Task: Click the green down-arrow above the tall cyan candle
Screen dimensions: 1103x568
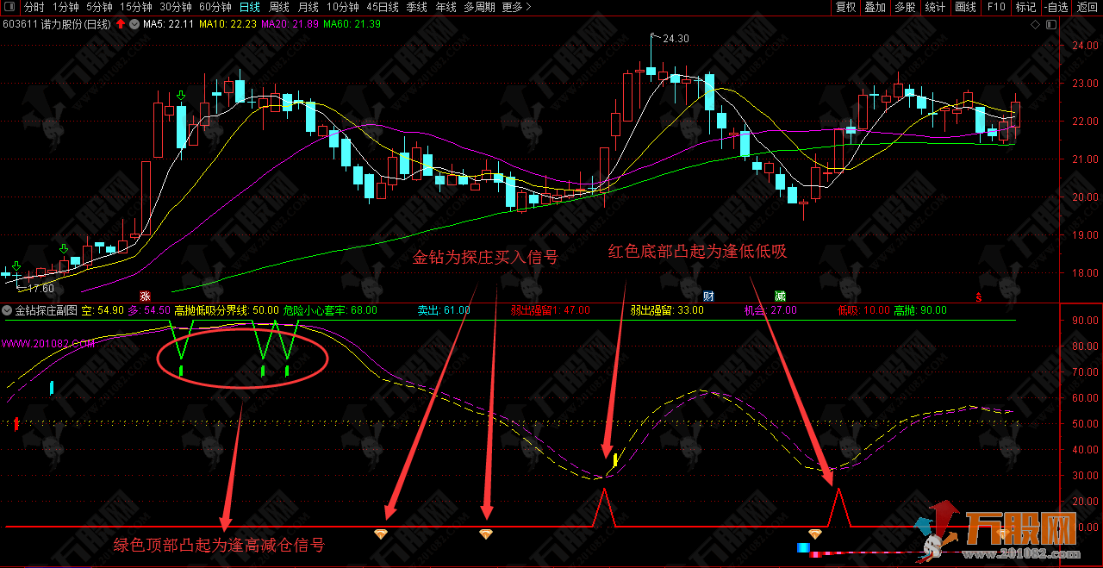Action: pyautogui.click(x=180, y=95)
